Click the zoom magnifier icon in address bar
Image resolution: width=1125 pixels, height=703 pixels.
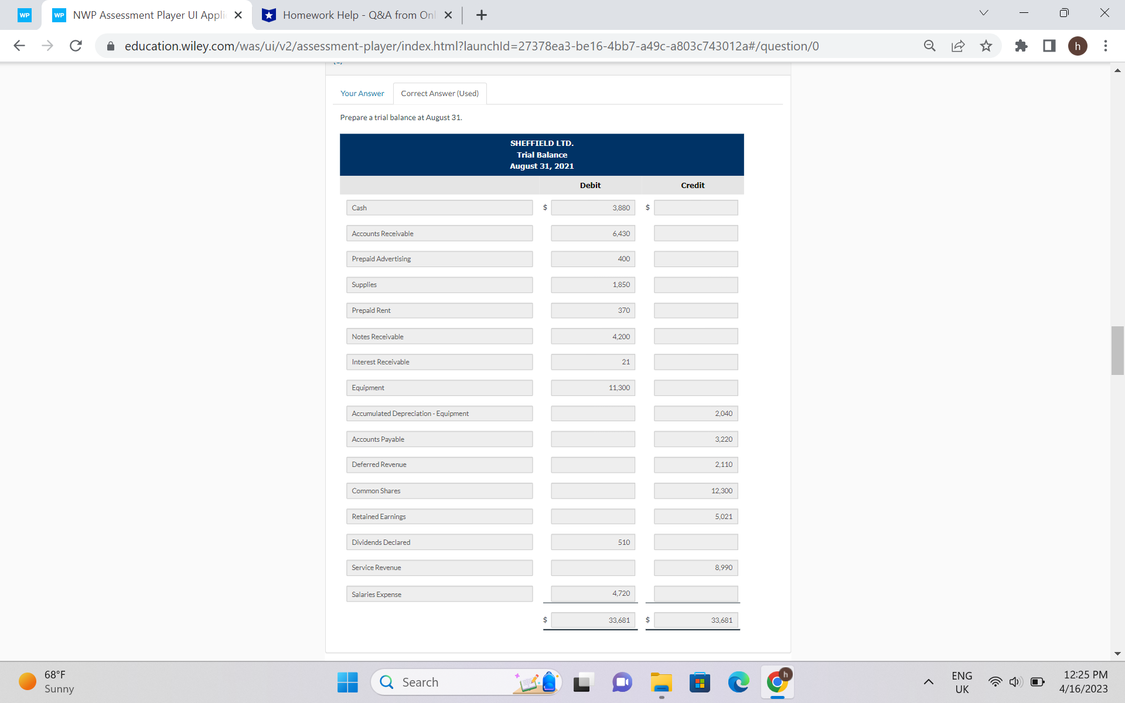click(930, 46)
